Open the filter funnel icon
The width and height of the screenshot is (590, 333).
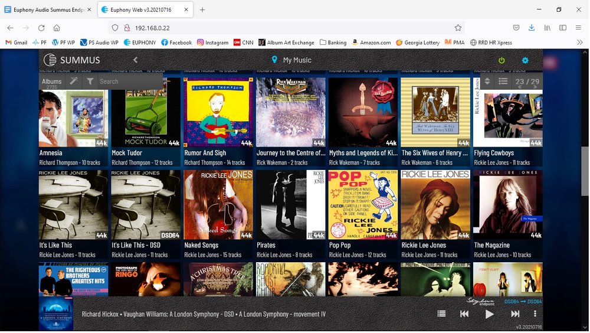click(x=90, y=81)
